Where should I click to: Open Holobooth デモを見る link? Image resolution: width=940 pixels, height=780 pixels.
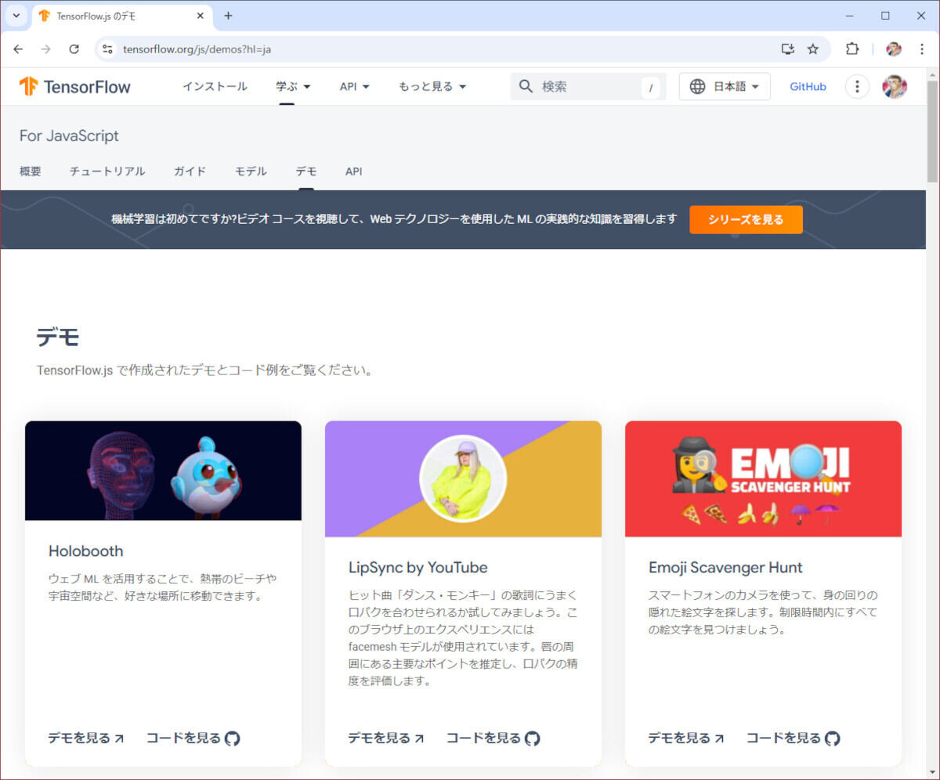tap(86, 738)
